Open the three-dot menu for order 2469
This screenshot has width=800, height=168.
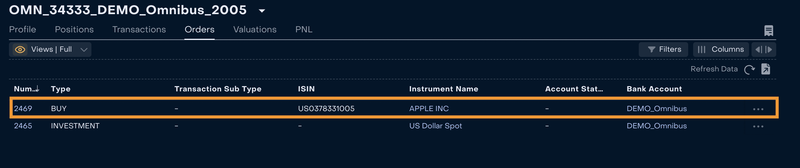click(x=758, y=109)
